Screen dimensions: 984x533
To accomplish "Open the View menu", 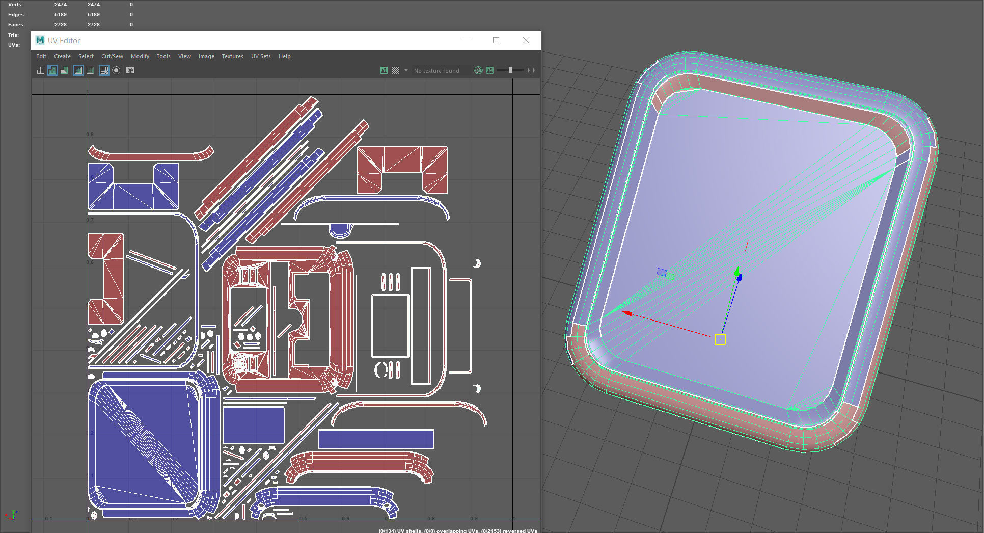I will click(184, 56).
